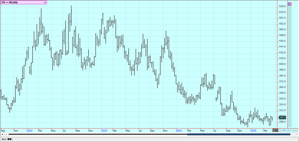Screen dimensions: 299x142
Task: Click the 444.0 price axis label
Action: [282, 47]
